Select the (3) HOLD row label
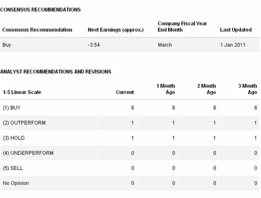261x198 pixels. click(x=13, y=138)
